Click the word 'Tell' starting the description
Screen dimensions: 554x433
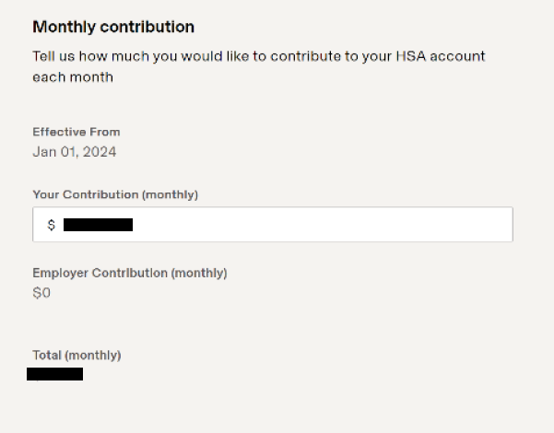click(x=43, y=56)
